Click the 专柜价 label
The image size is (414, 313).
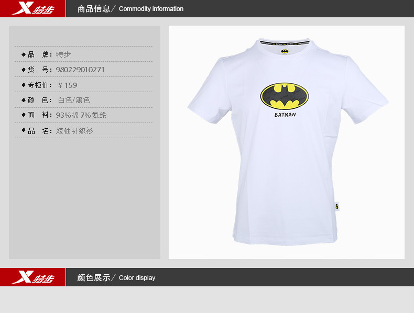pos(40,85)
